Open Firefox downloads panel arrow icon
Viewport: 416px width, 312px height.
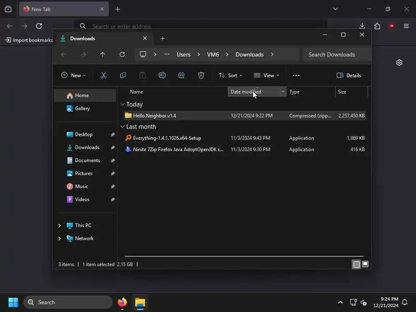(x=362, y=26)
